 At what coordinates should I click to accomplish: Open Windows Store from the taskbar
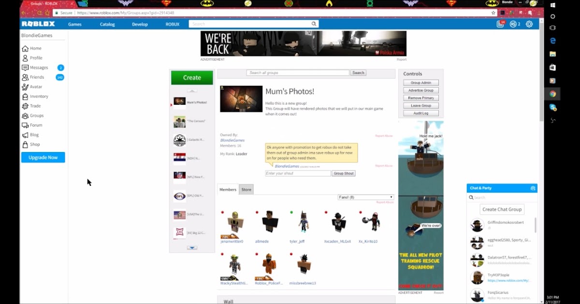point(553,68)
